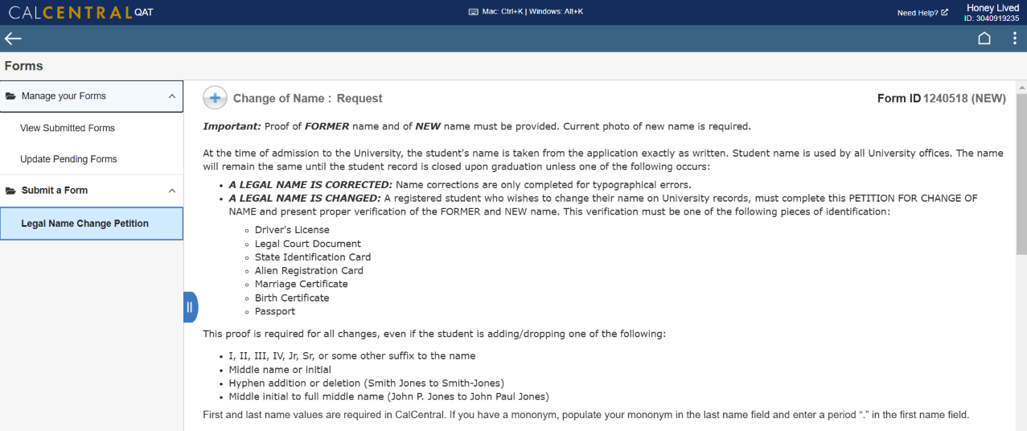Open Update Pending Forms

coord(68,159)
